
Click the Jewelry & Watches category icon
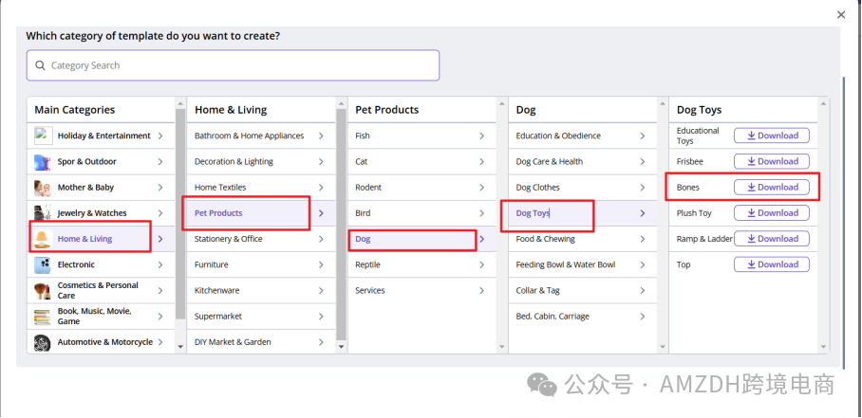pyautogui.click(x=43, y=213)
